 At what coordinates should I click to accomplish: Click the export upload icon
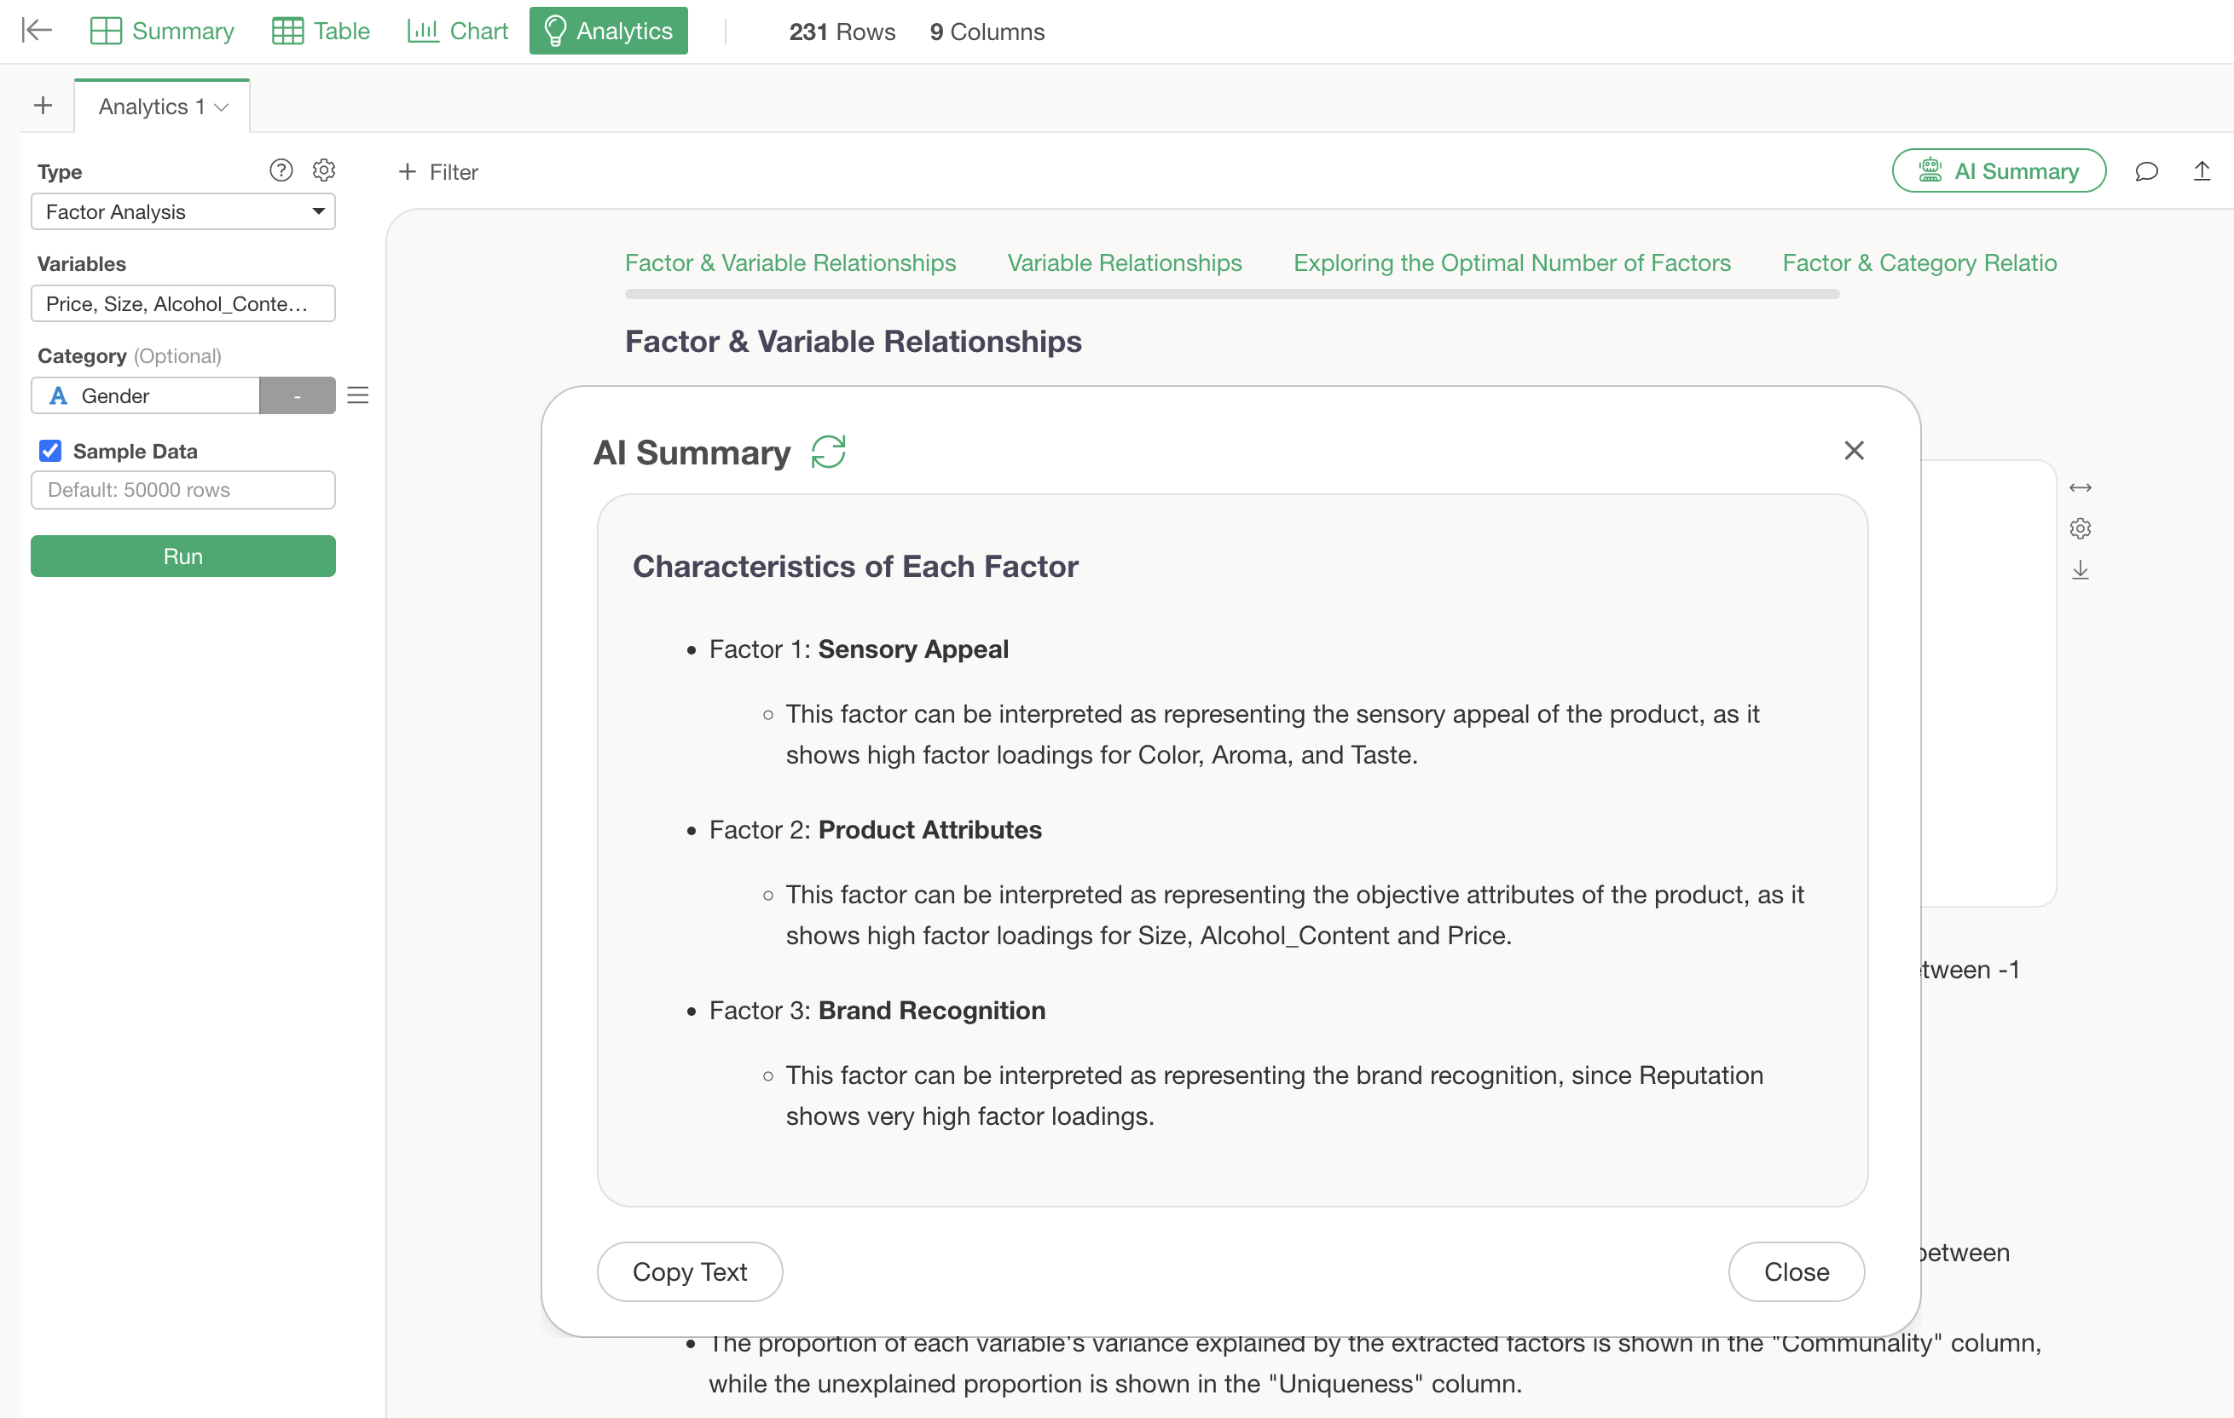2202,171
